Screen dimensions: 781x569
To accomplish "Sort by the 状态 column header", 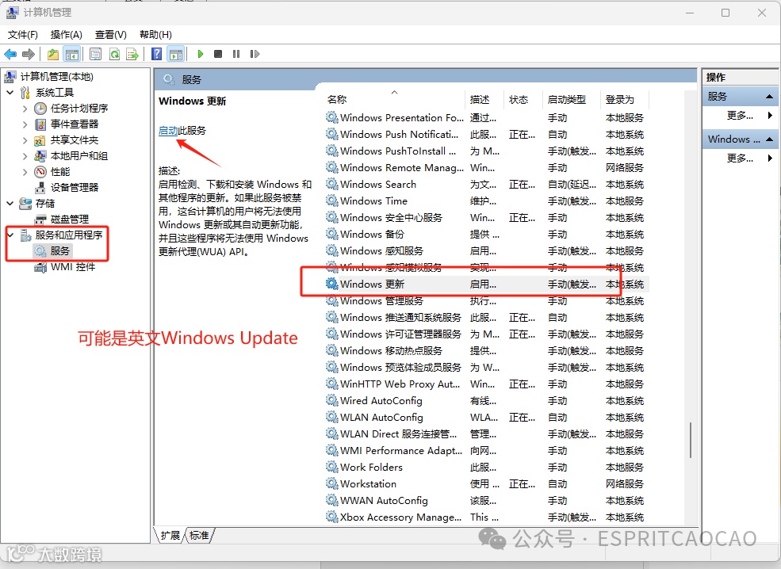I will tap(523, 100).
